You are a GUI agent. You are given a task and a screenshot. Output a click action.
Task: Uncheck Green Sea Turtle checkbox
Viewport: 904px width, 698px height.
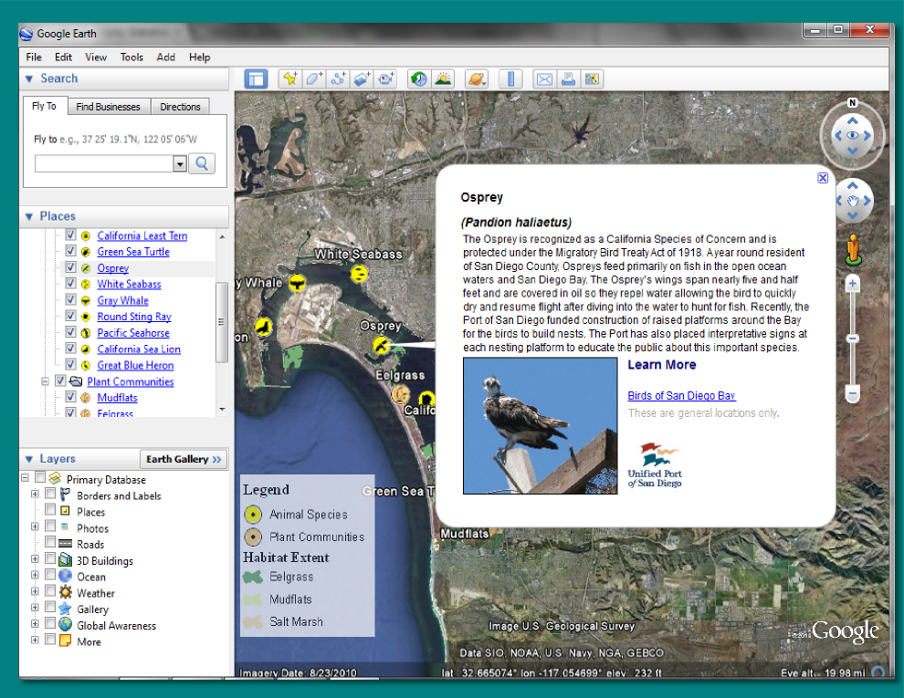(x=70, y=251)
